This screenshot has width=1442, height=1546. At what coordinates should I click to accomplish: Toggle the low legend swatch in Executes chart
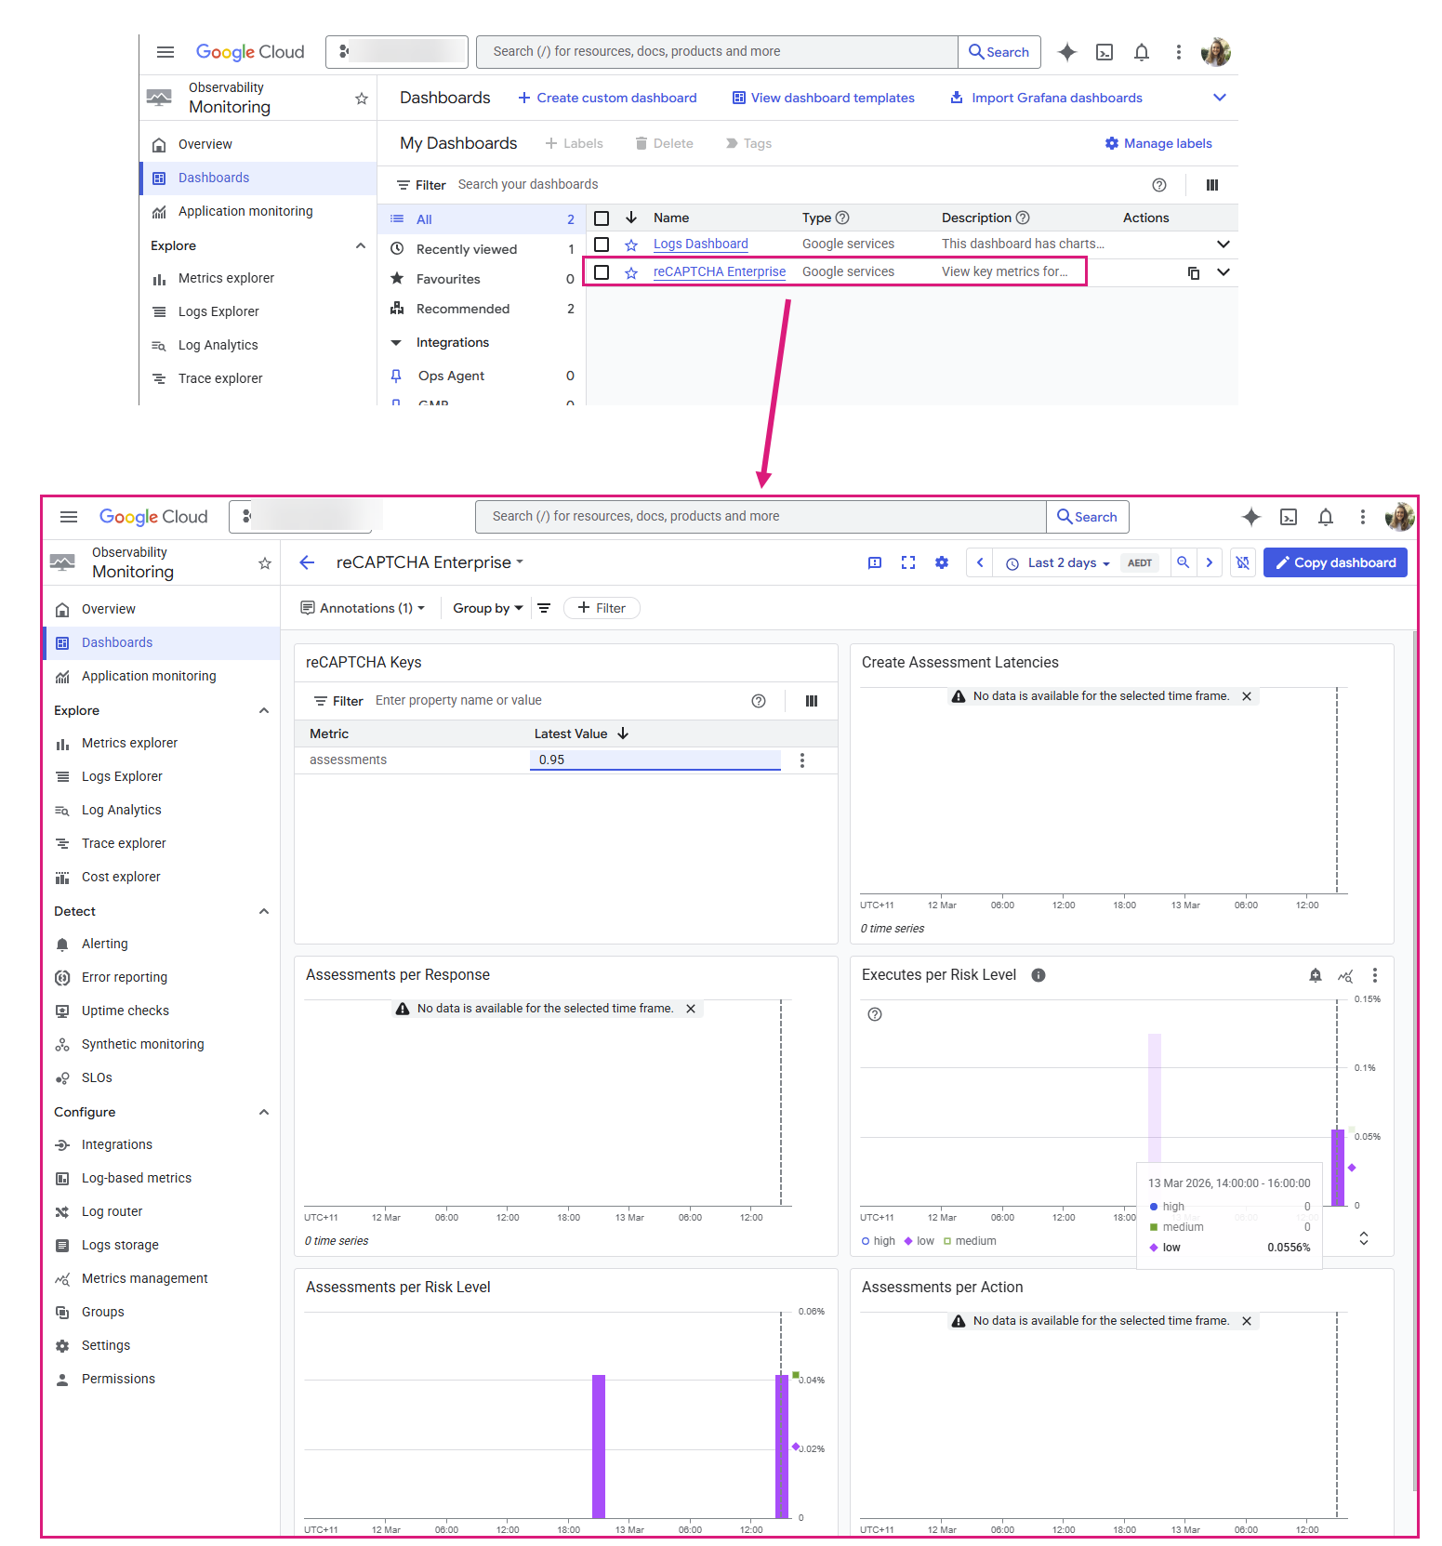click(908, 1241)
